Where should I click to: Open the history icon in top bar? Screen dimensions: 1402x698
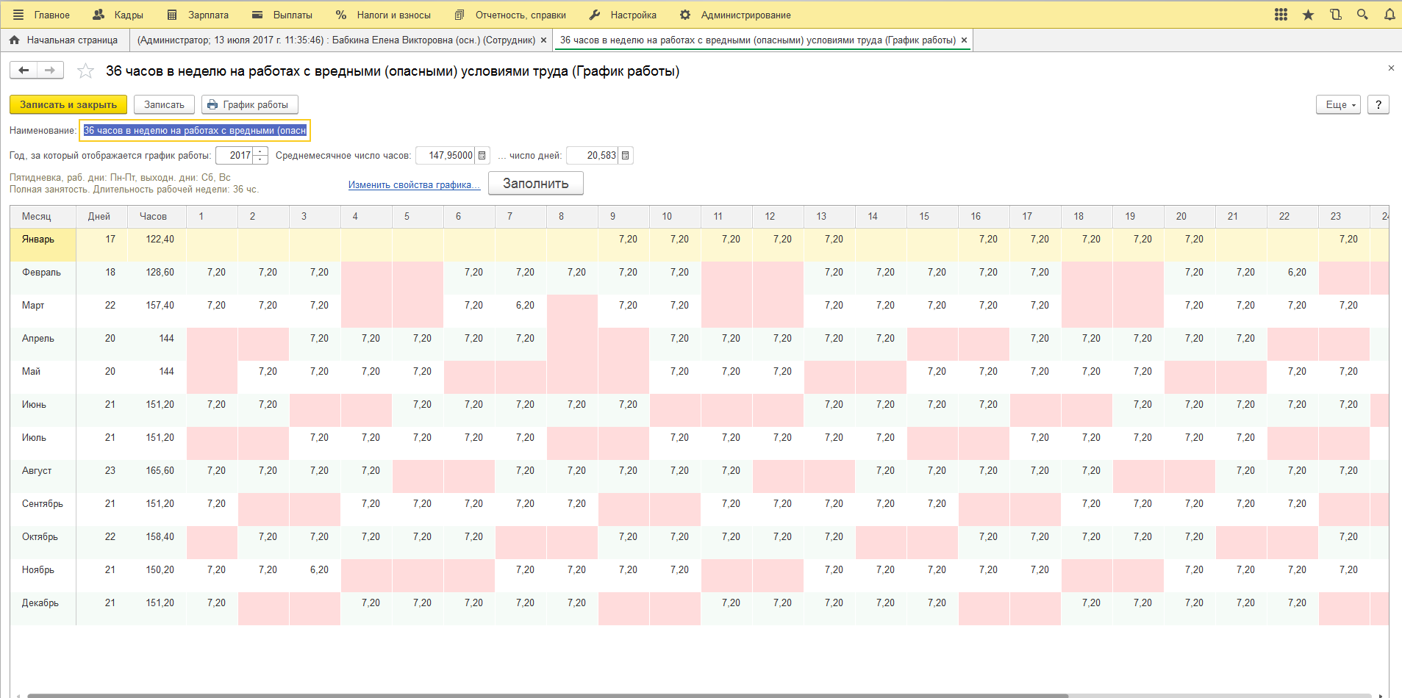click(1335, 15)
